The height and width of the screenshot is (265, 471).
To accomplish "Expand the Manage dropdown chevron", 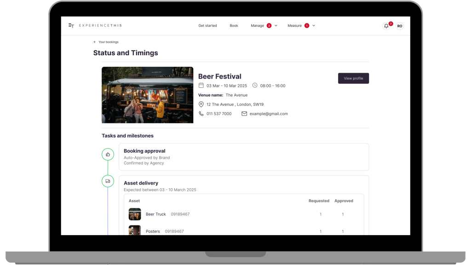I will 276,26.
